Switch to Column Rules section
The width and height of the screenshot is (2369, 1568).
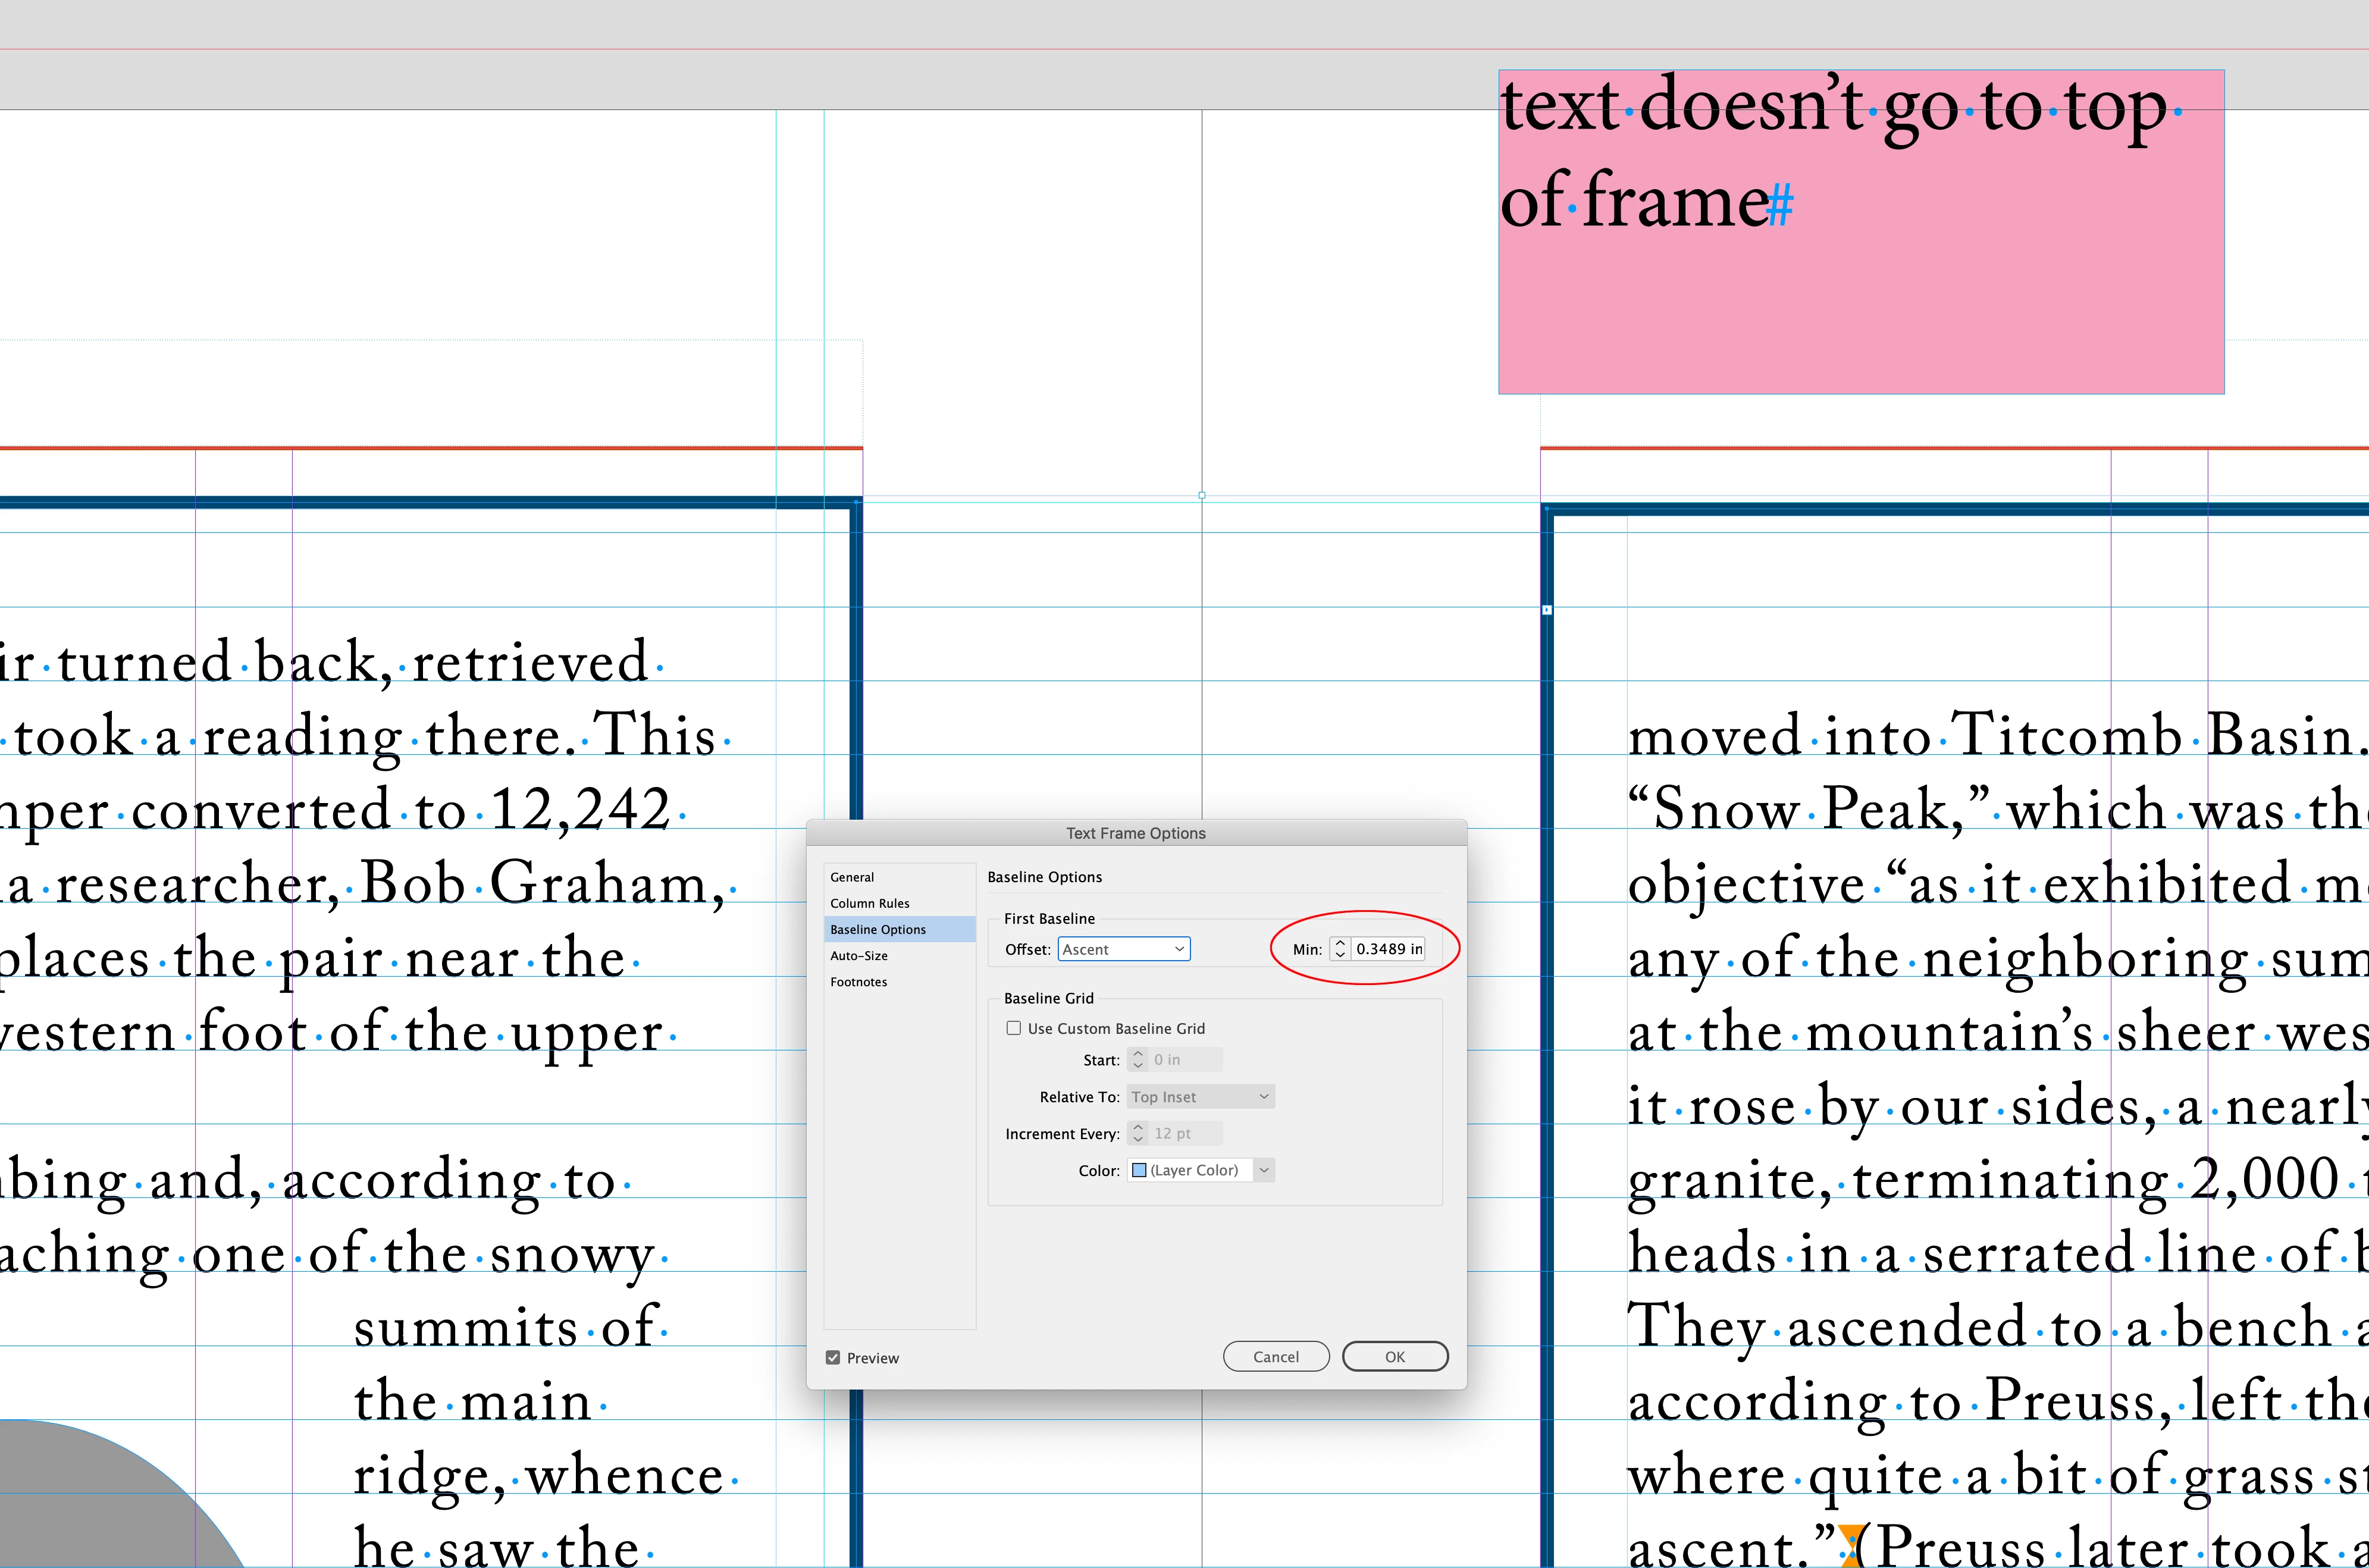(869, 903)
